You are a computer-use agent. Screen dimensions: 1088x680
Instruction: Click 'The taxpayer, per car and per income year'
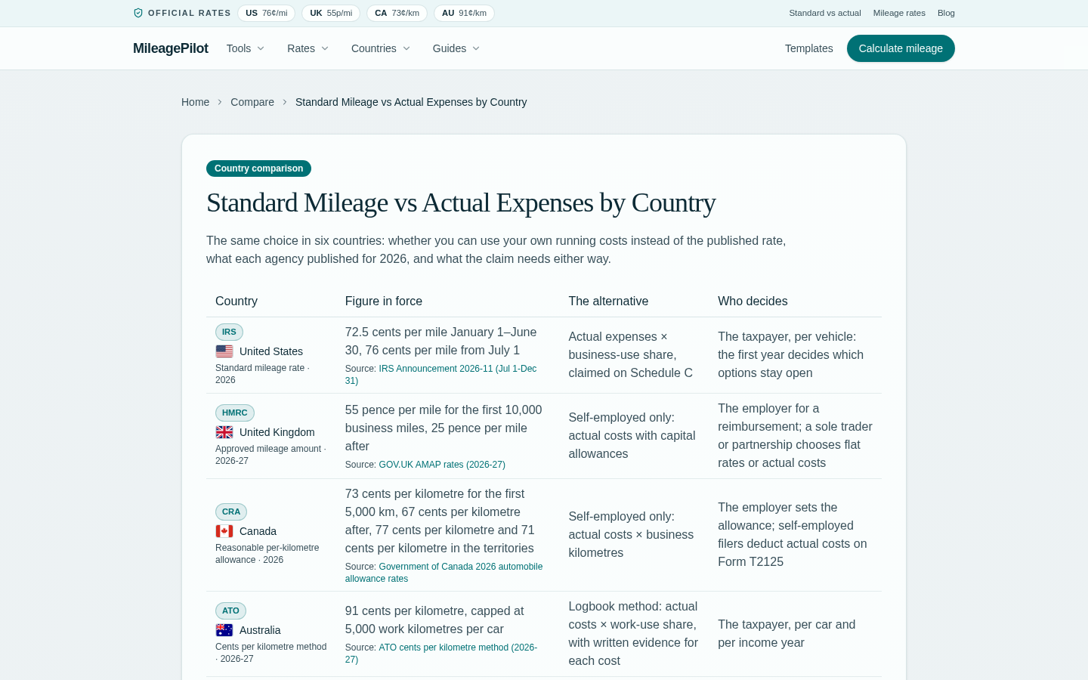click(x=787, y=633)
